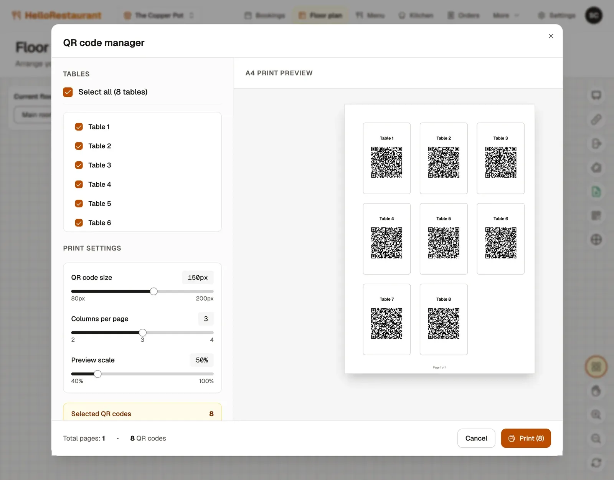This screenshot has width=614, height=480.
Task: Uncheck the Table 1 checkbox
Action: point(79,127)
